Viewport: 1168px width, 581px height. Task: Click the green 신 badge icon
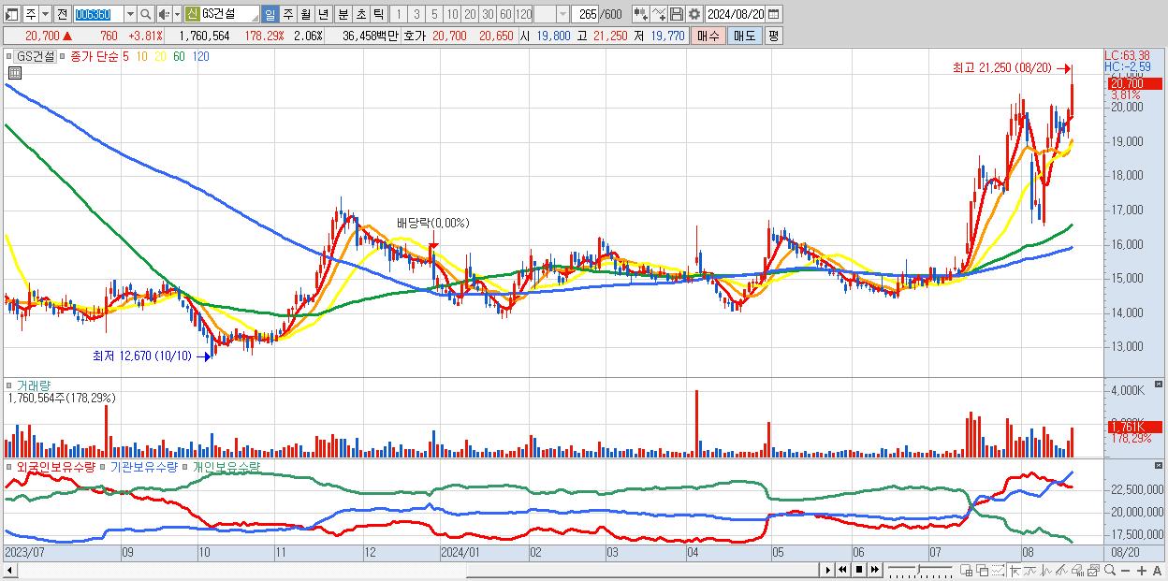pyautogui.click(x=192, y=14)
